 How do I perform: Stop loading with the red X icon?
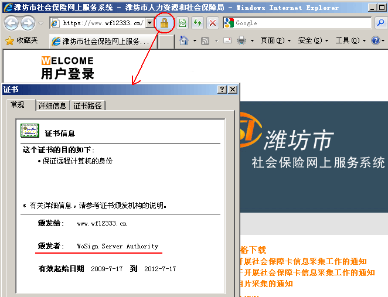[x=212, y=23]
